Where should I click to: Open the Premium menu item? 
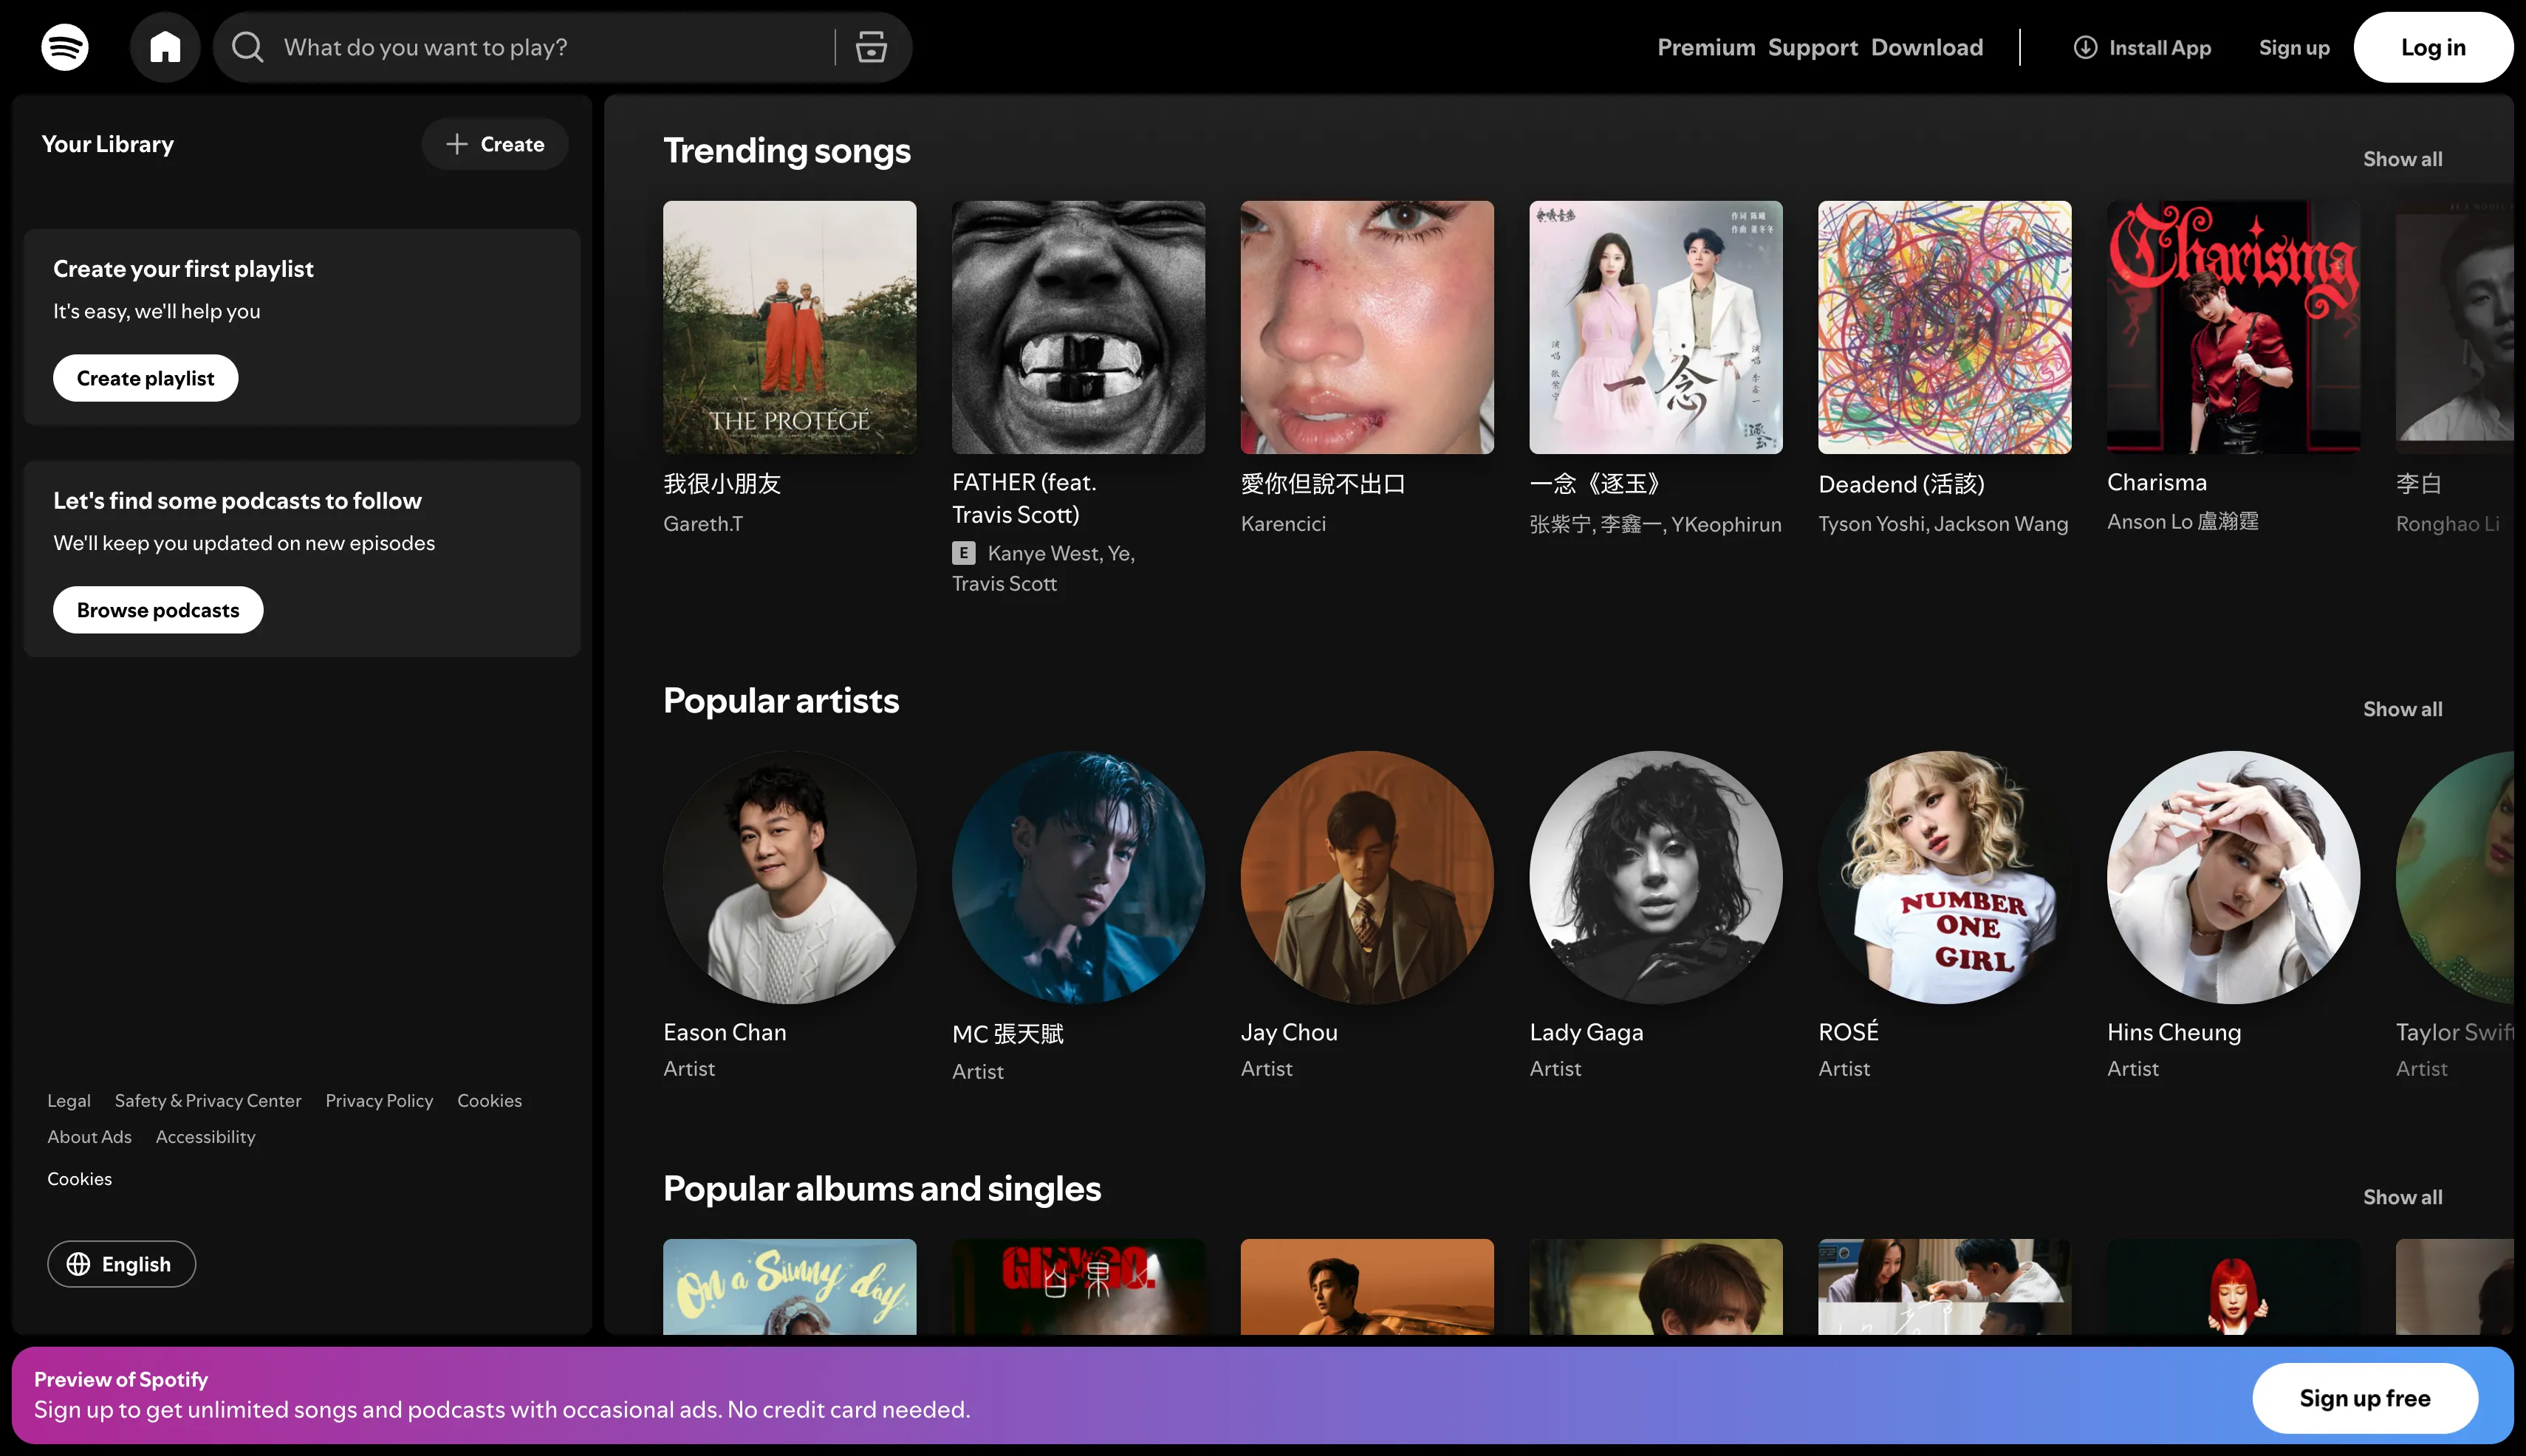tap(1705, 47)
